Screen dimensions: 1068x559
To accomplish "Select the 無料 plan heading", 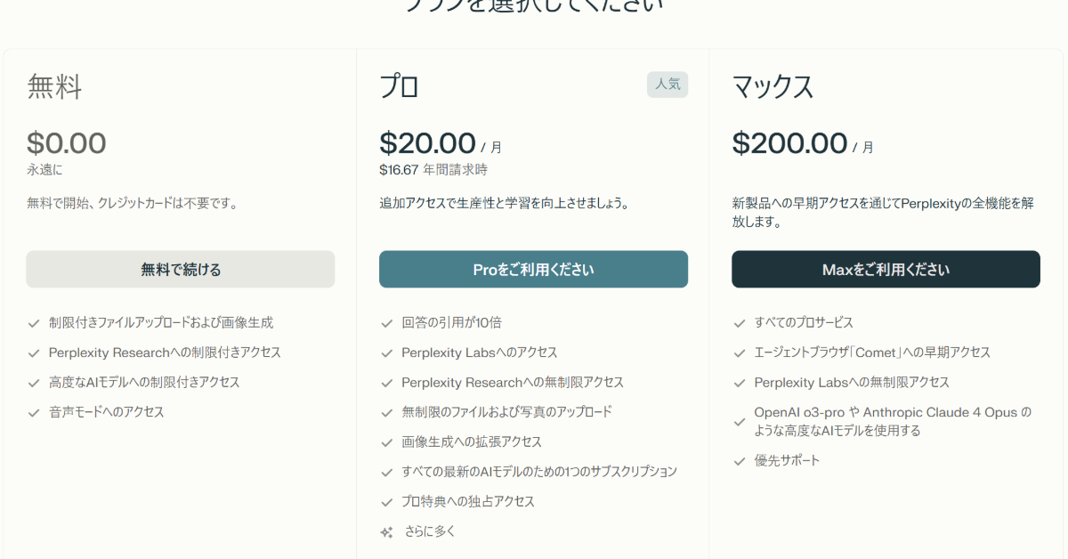I will point(54,86).
